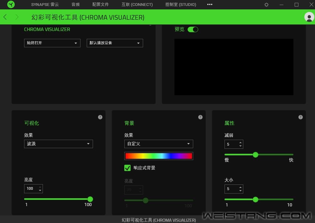Click the 快 label under the slider
The image size is (315, 223).
291,160
